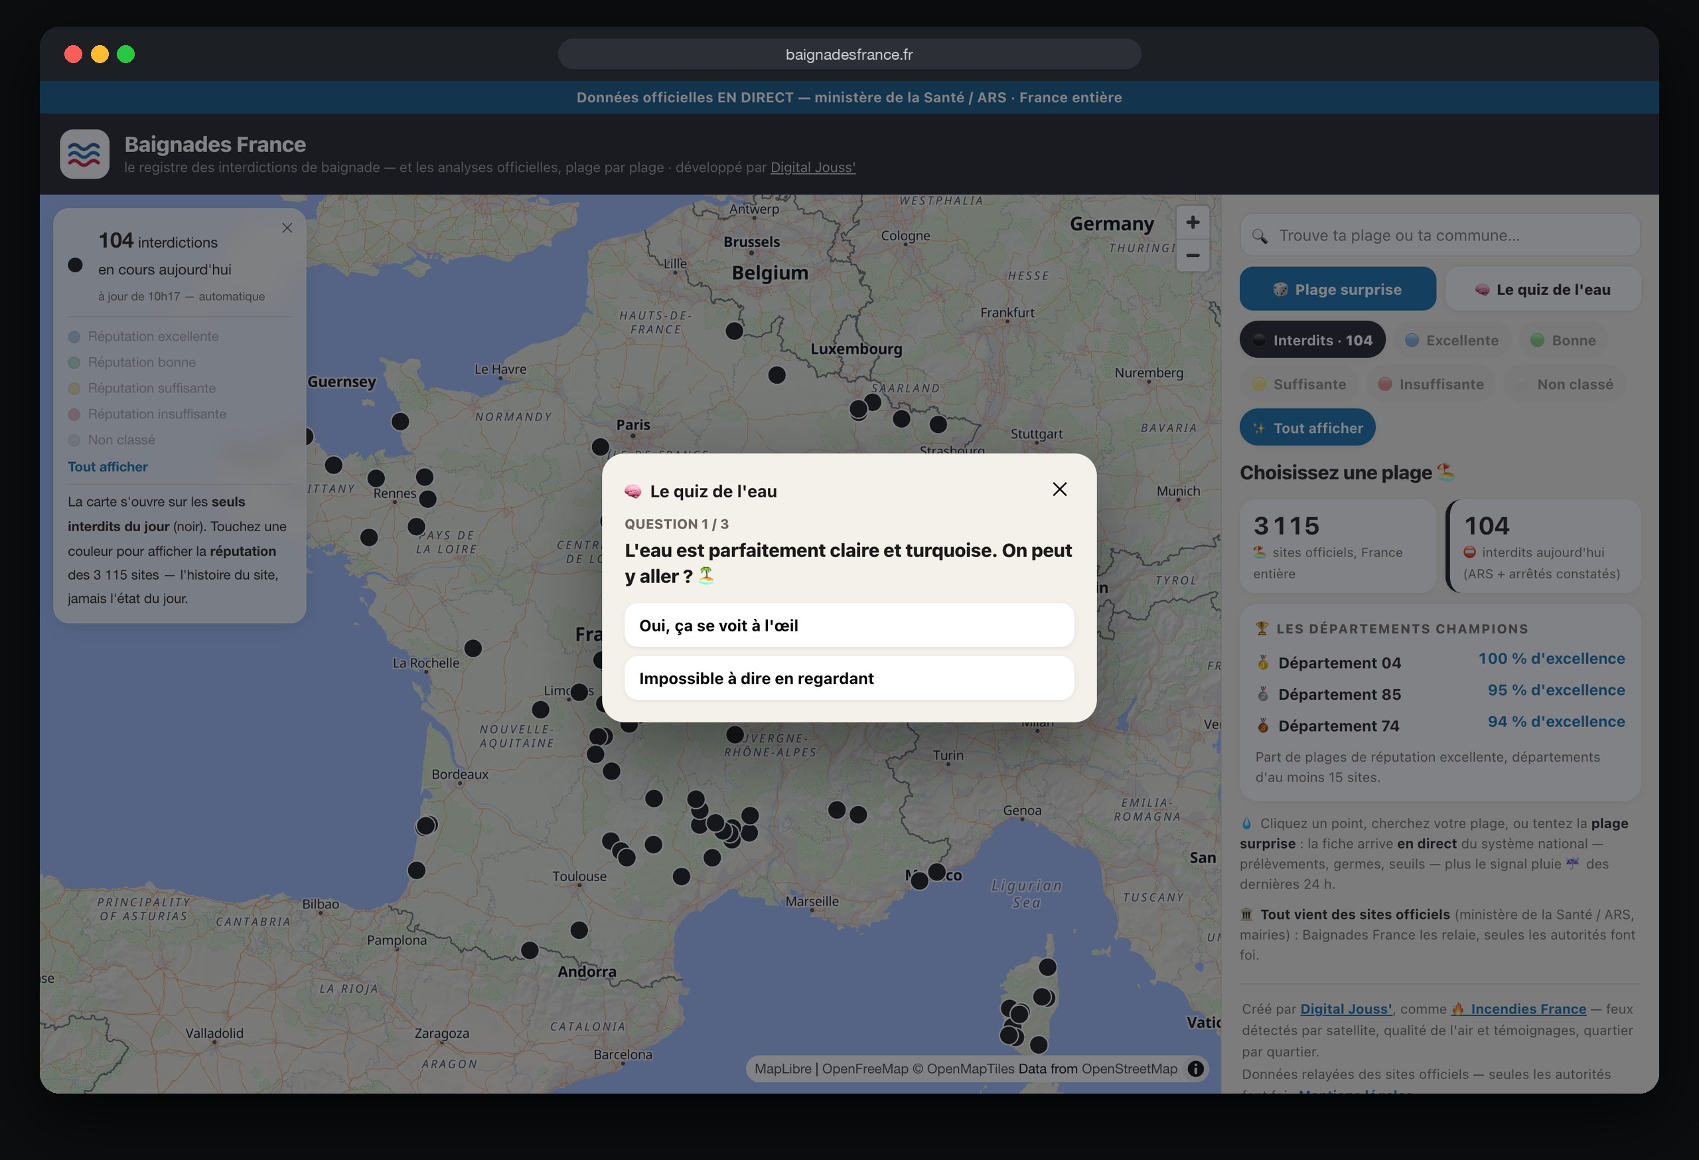Select 'Département 85' champion row
This screenshot has width=1699, height=1160.
(x=1440, y=693)
